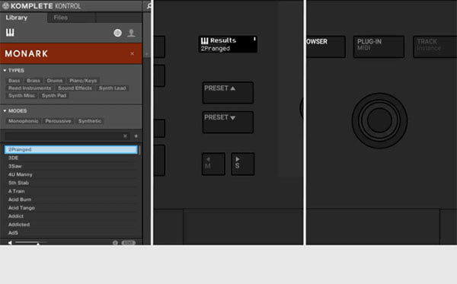Viewport: 457px width, 284px height.
Task: Click the PRESET down button
Action: point(228,122)
